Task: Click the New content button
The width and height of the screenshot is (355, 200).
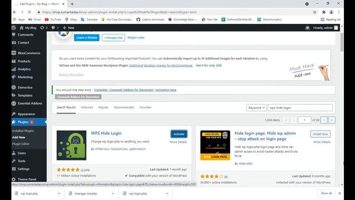Action: coord(69,28)
